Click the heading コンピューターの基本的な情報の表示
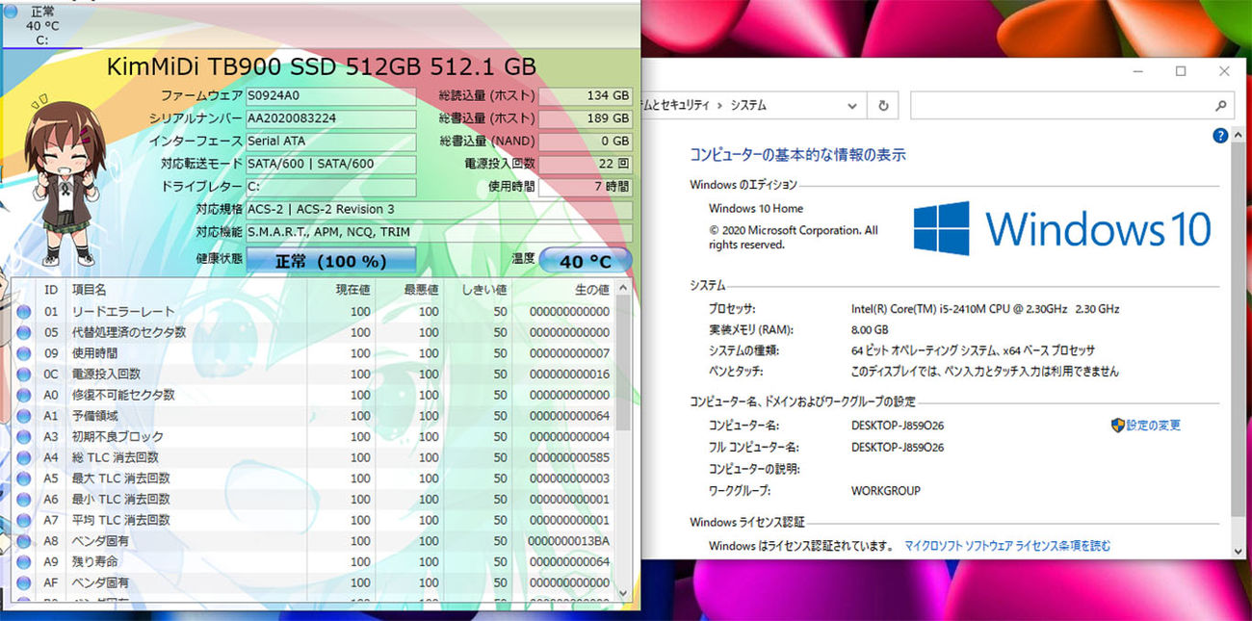The height and width of the screenshot is (621, 1252). 797,154
